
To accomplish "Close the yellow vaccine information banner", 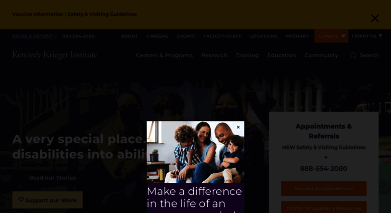I will [375, 18].
